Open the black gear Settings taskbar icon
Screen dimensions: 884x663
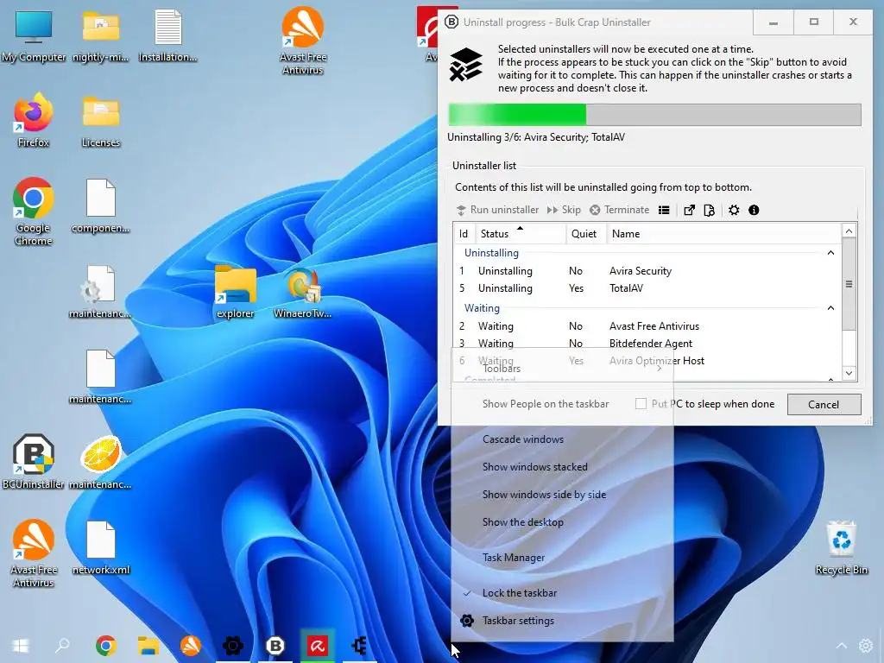[x=233, y=646]
